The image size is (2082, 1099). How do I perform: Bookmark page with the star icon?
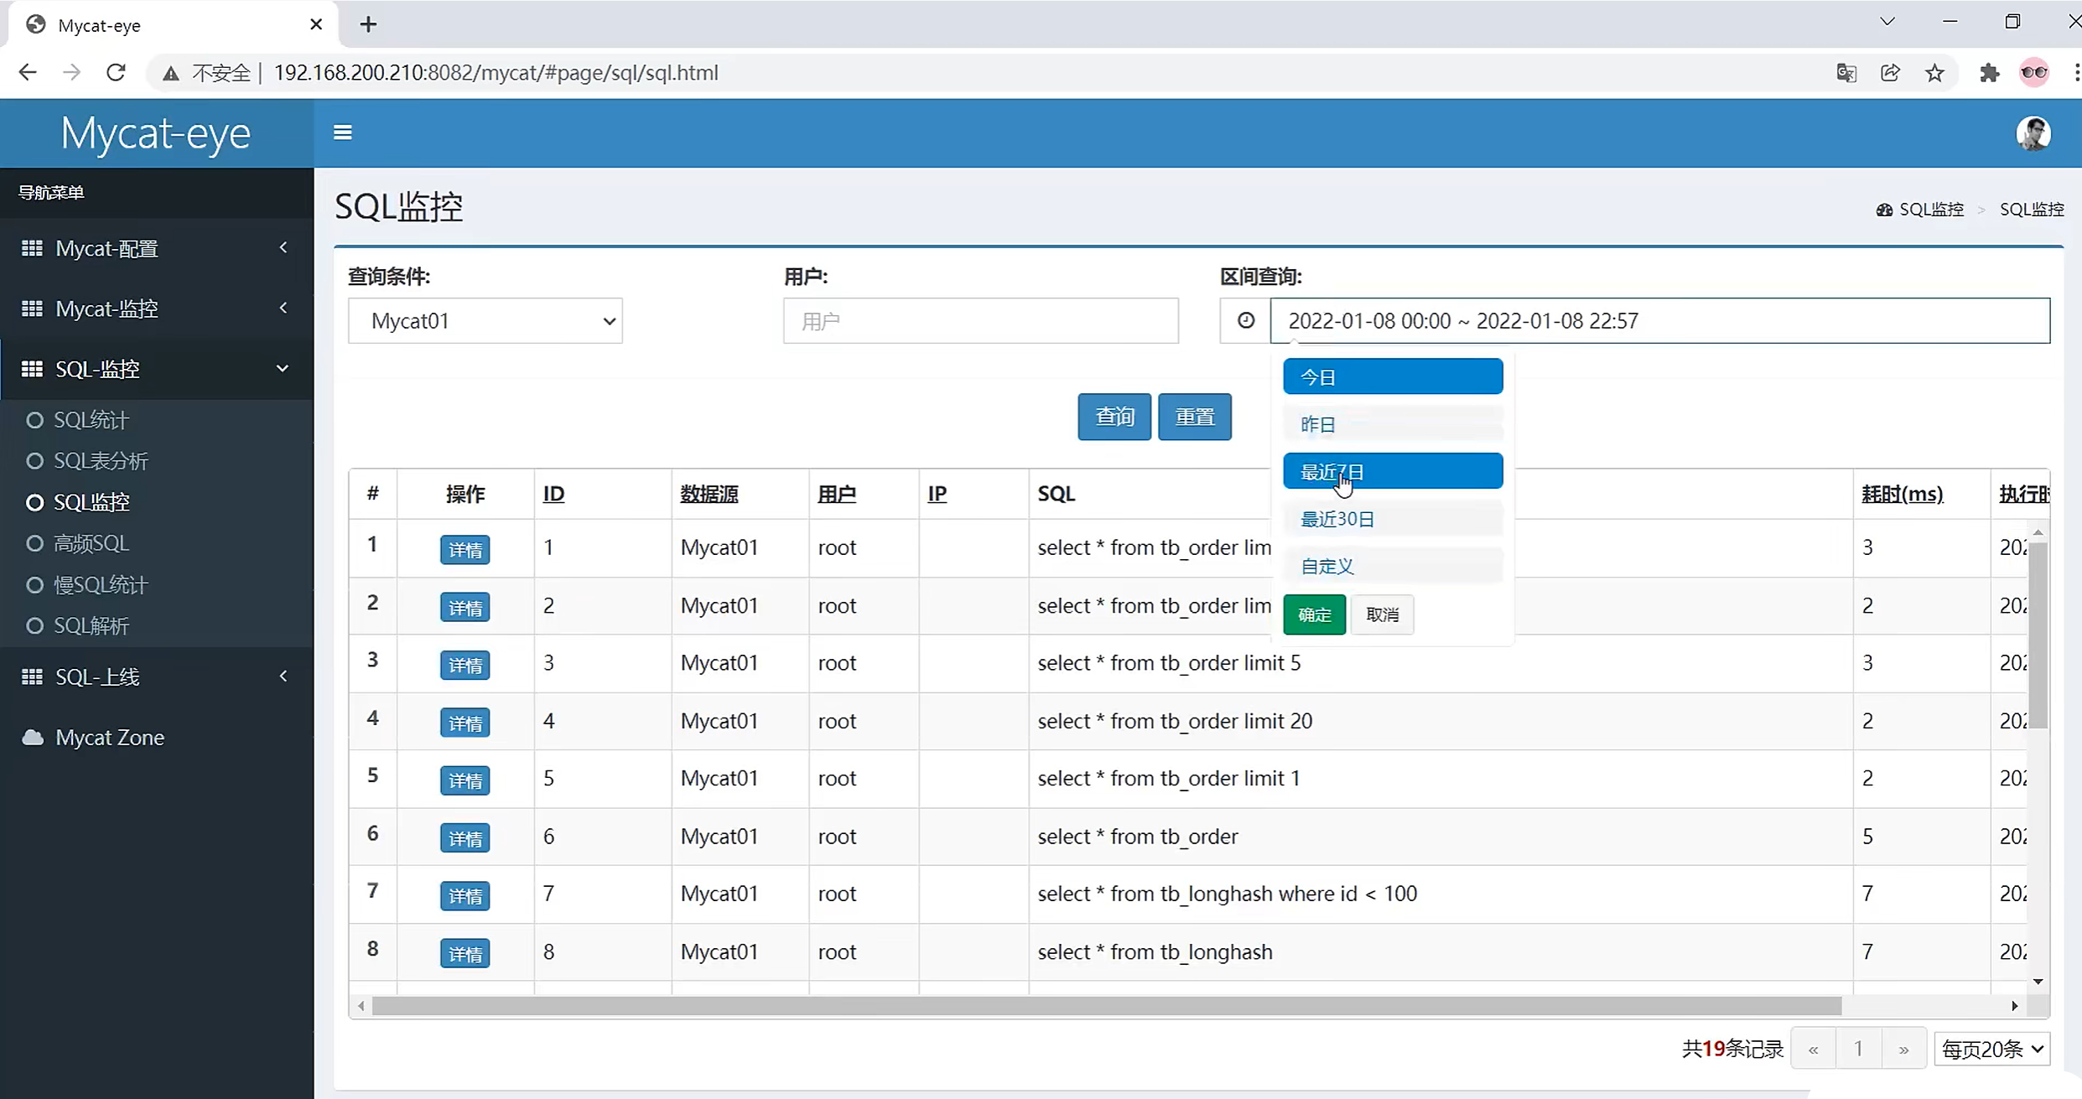tap(1934, 73)
